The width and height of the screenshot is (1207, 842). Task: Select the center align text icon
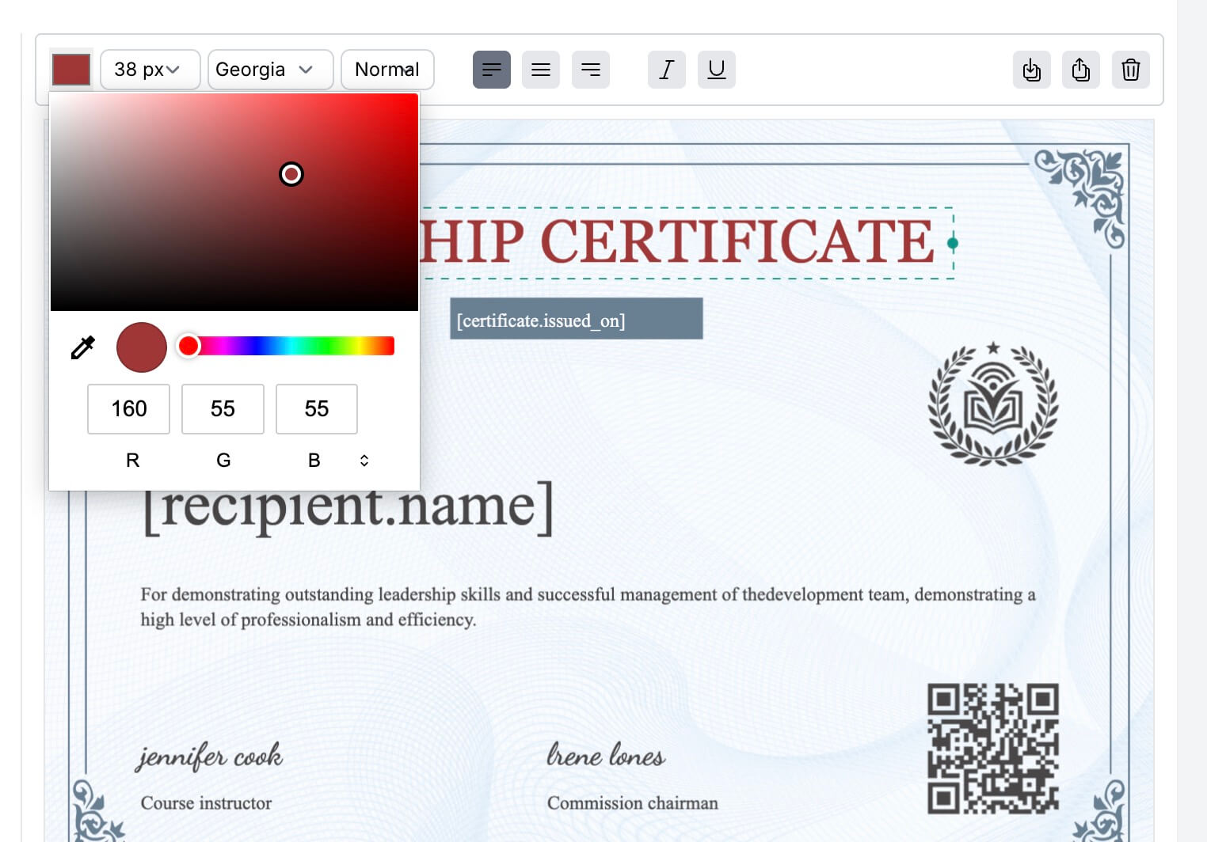pyautogui.click(x=541, y=70)
